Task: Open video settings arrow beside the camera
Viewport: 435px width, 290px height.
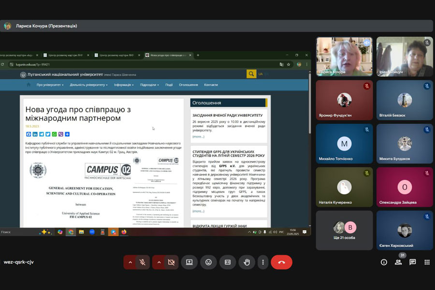Action: point(158,262)
